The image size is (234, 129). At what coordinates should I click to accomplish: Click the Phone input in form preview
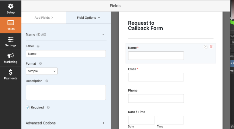(156, 99)
